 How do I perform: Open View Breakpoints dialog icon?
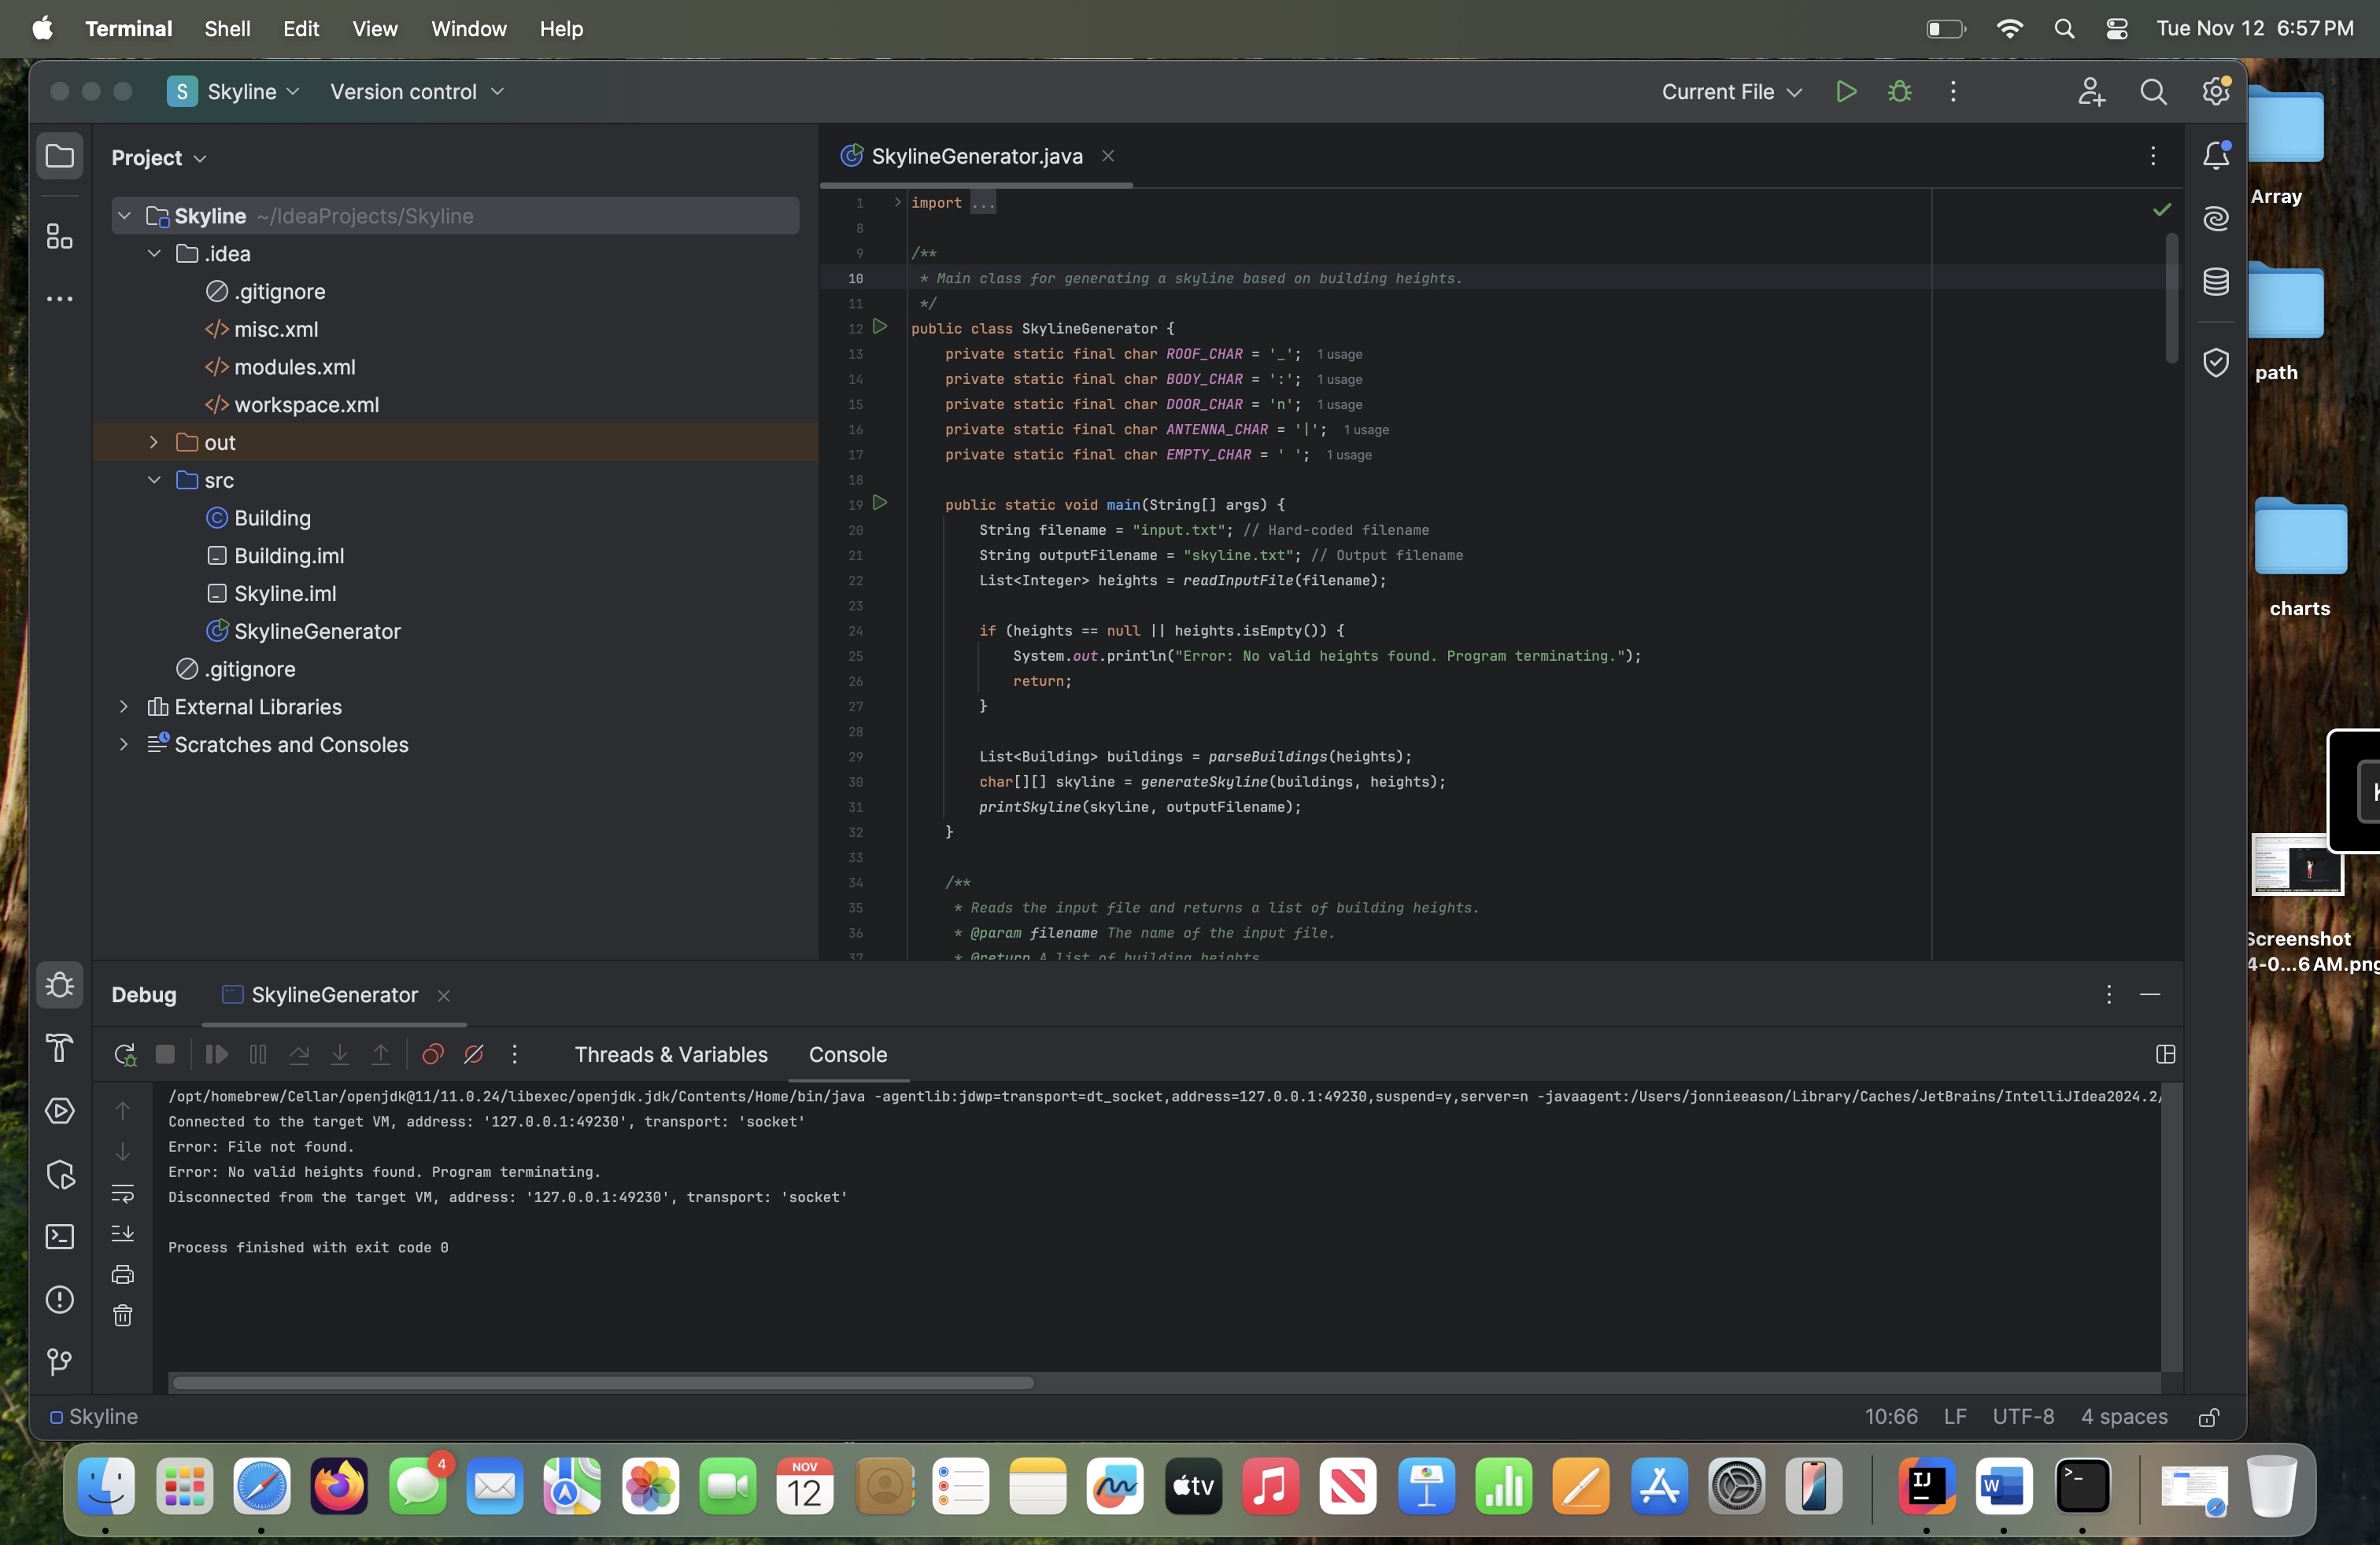(x=432, y=1054)
